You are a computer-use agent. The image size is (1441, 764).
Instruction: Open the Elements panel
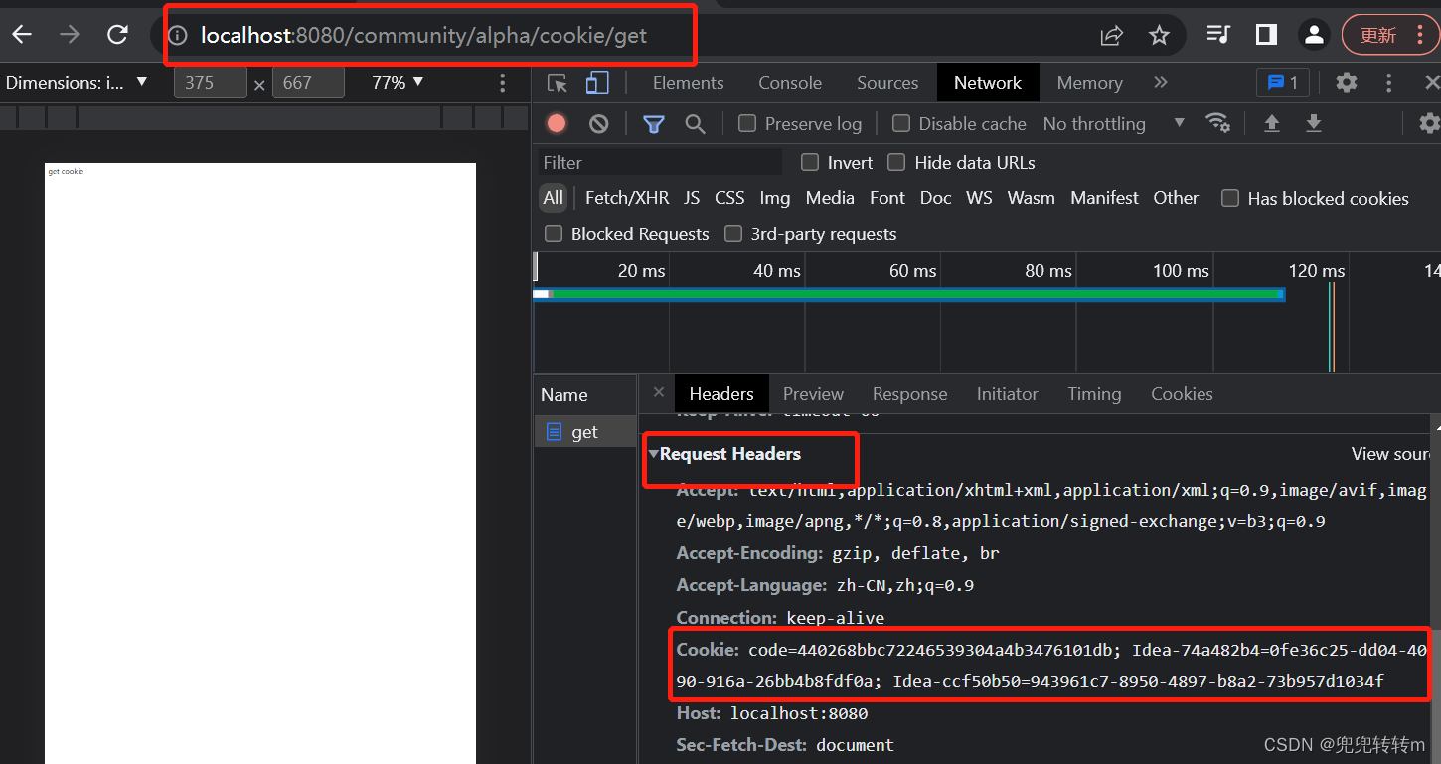688,83
